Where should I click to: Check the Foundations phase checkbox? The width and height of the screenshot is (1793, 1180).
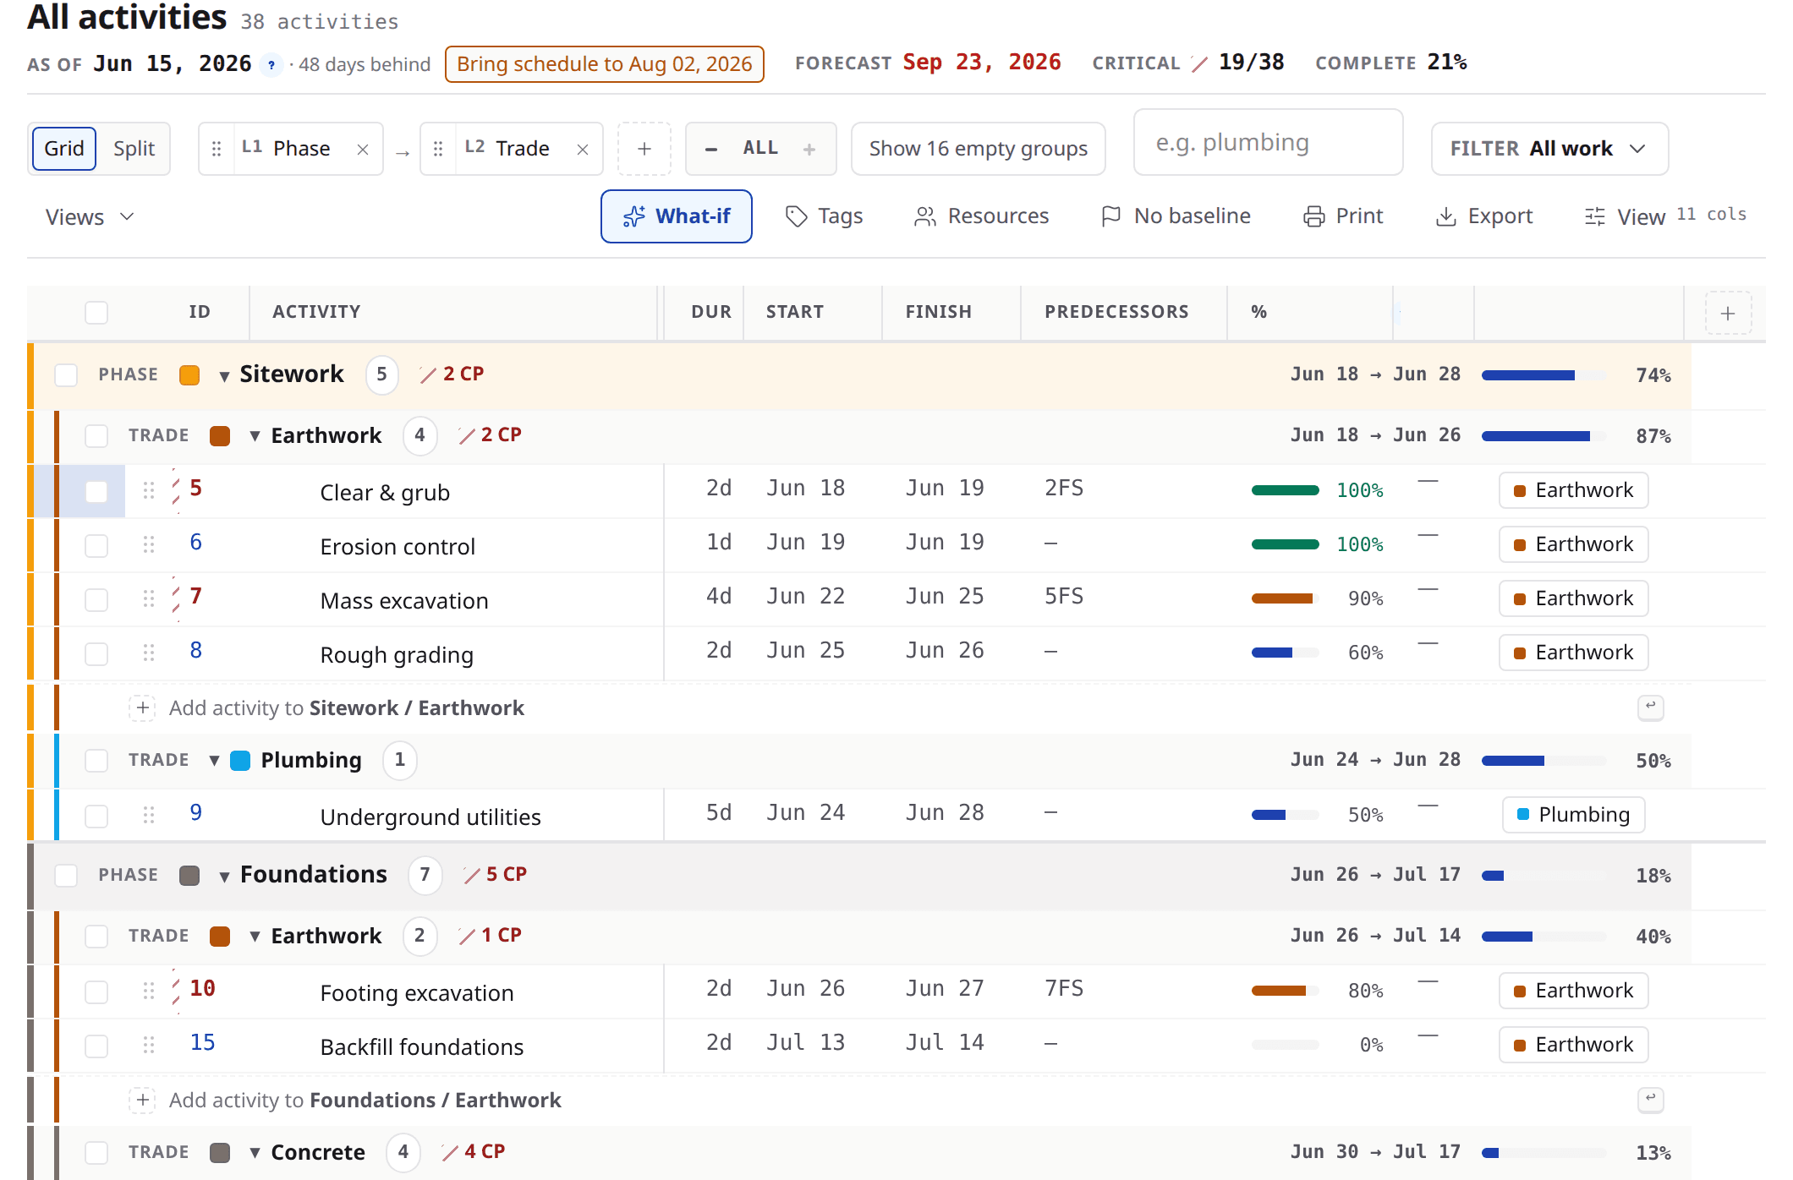66,875
